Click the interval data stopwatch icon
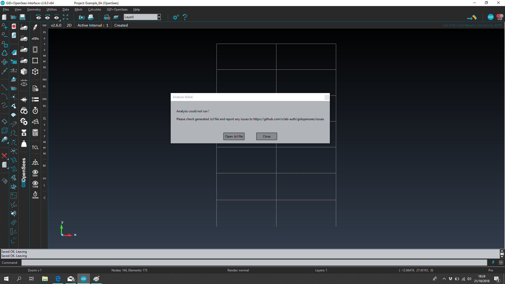 tap(35, 110)
